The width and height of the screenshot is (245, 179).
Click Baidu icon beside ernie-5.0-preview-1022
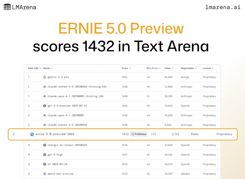coord(32,134)
